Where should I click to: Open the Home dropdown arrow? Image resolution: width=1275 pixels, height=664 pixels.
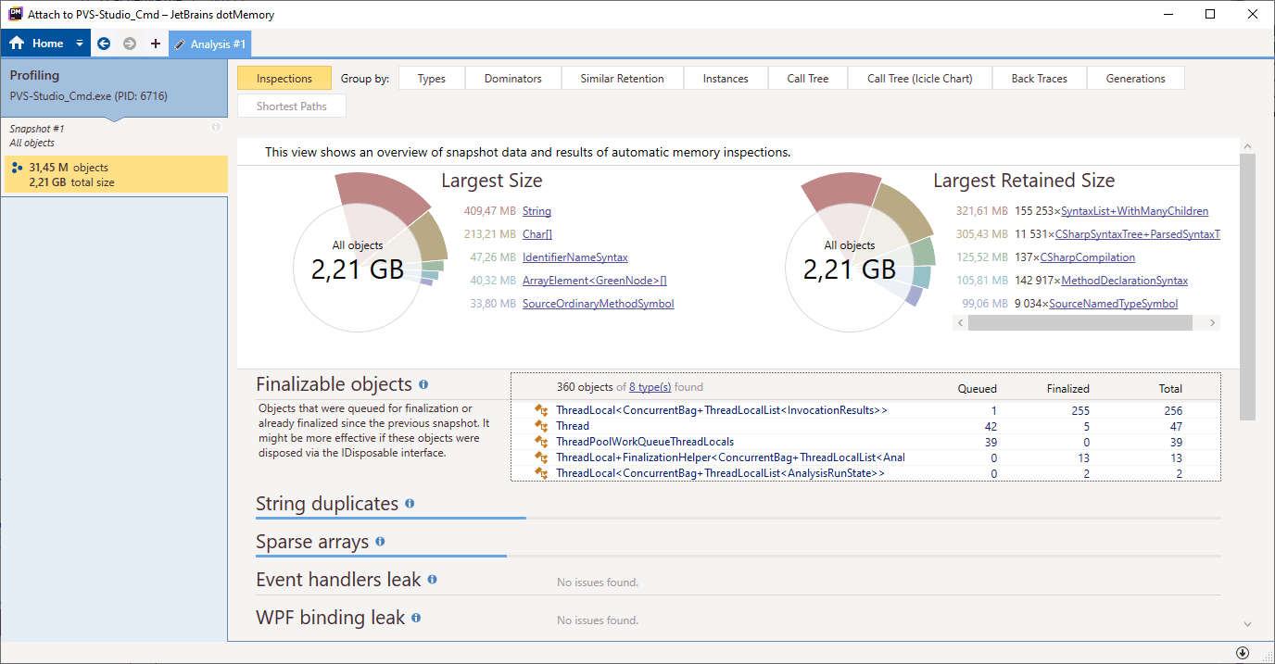point(80,44)
